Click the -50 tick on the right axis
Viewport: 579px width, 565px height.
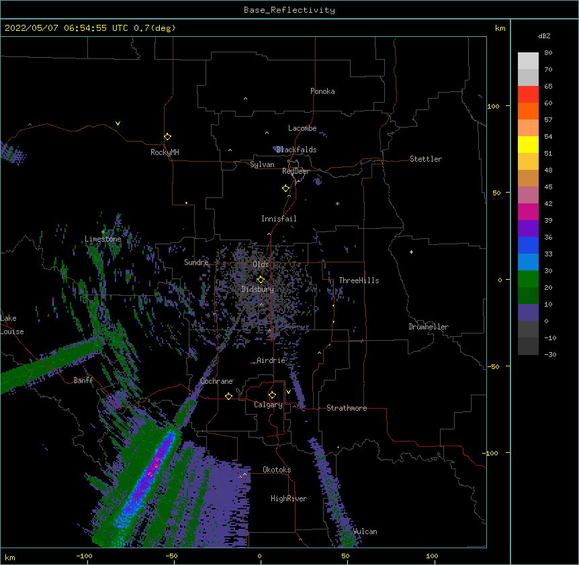(493, 366)
